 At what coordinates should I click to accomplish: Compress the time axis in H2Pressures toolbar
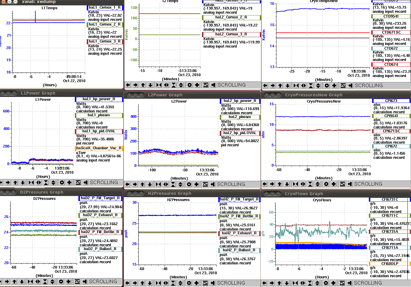[158, 283]
